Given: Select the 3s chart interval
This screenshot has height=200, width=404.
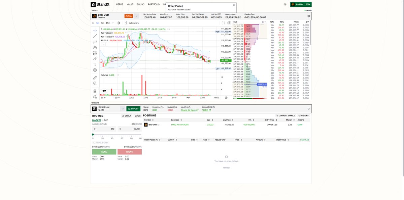Looking at the screenshot, I should point(93,23).
